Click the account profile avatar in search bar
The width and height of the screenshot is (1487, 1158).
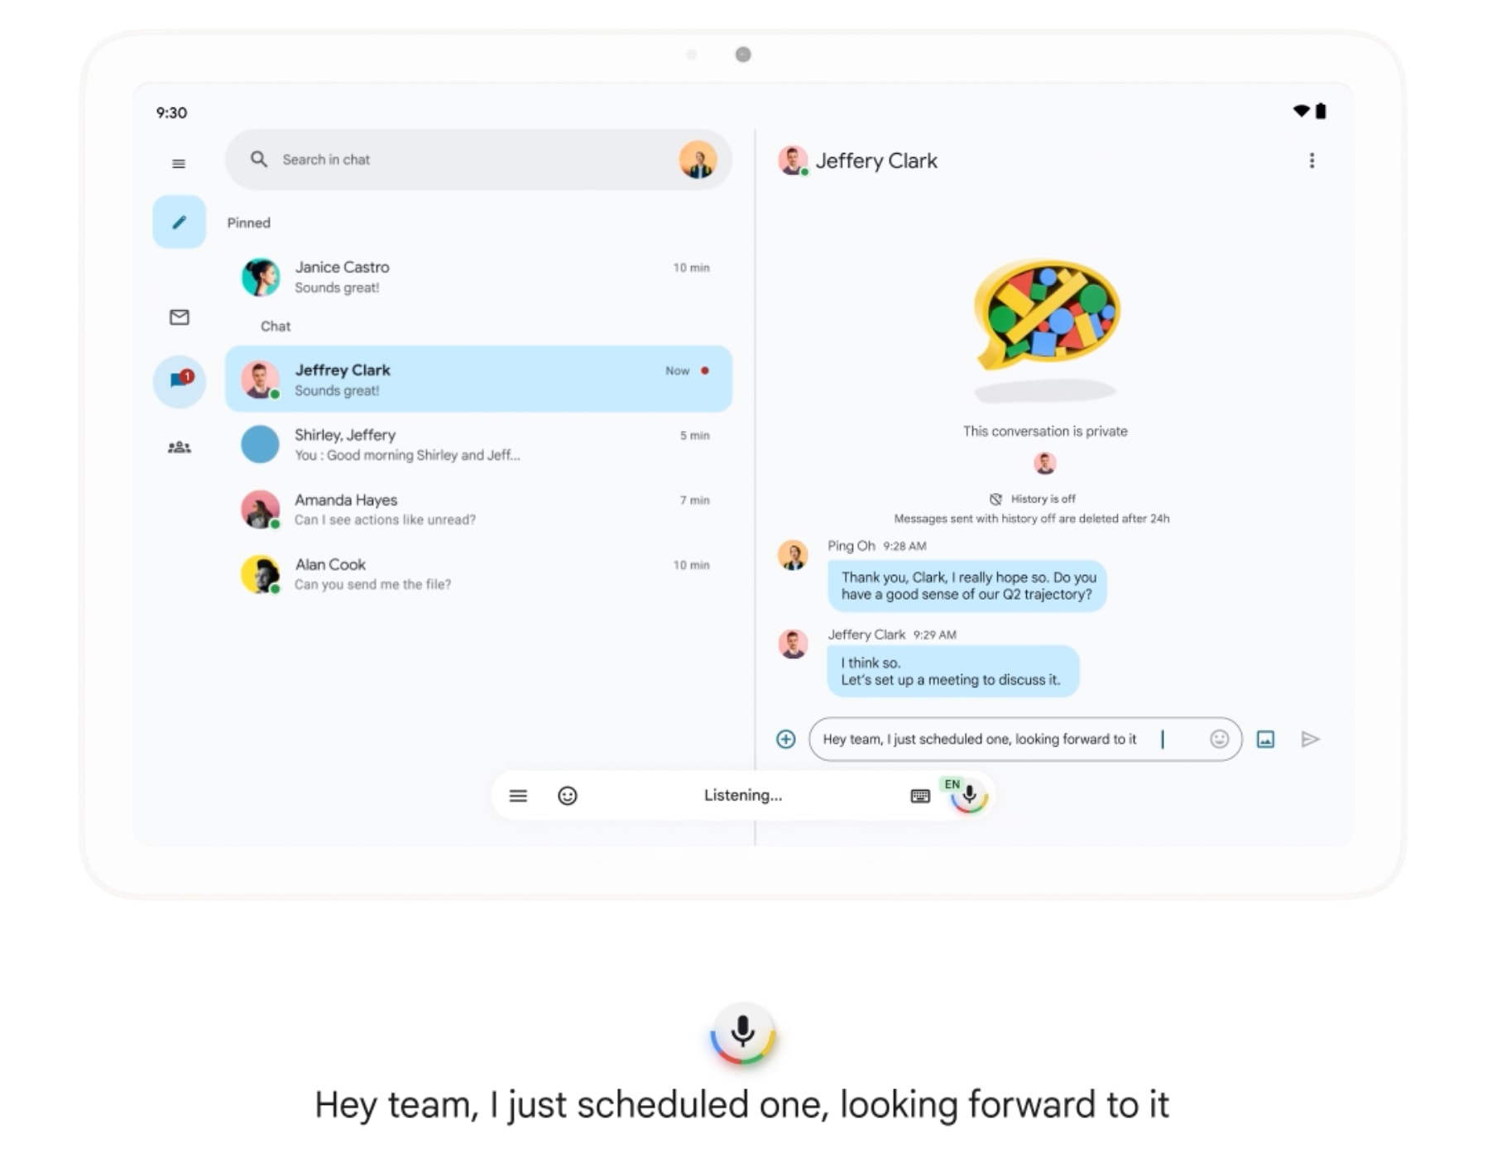698,160
